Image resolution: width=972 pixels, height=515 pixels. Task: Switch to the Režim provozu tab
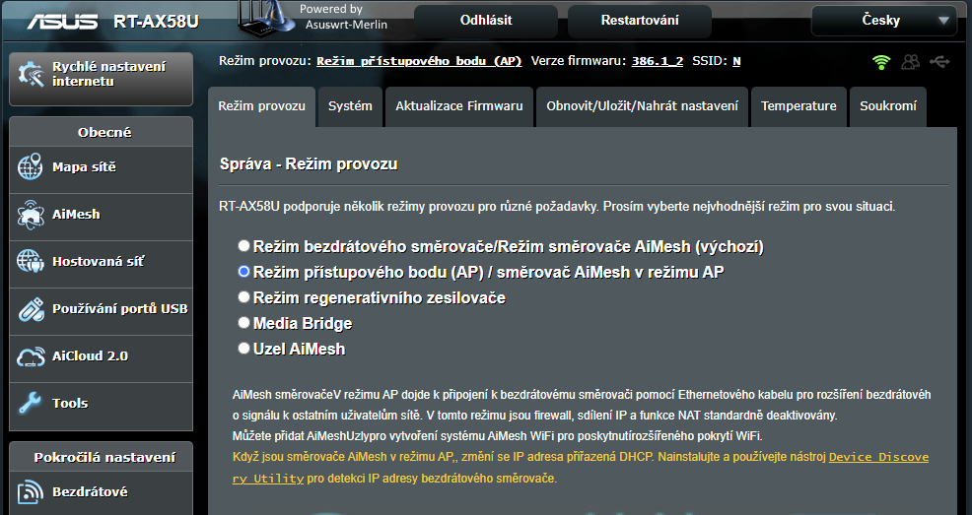tap(261, 106)
